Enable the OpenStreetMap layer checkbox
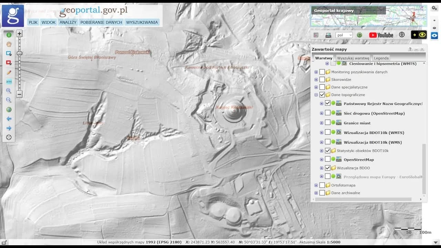This screenshot has width=441, height=248. click(328, 159)
